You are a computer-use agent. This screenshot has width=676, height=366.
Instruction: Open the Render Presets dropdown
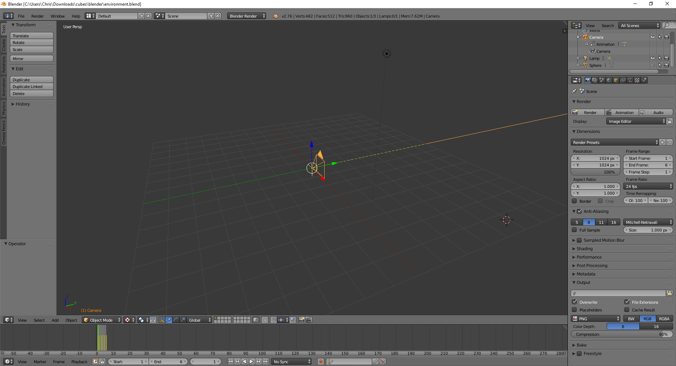pyautogui.click(x=614, y=142)
